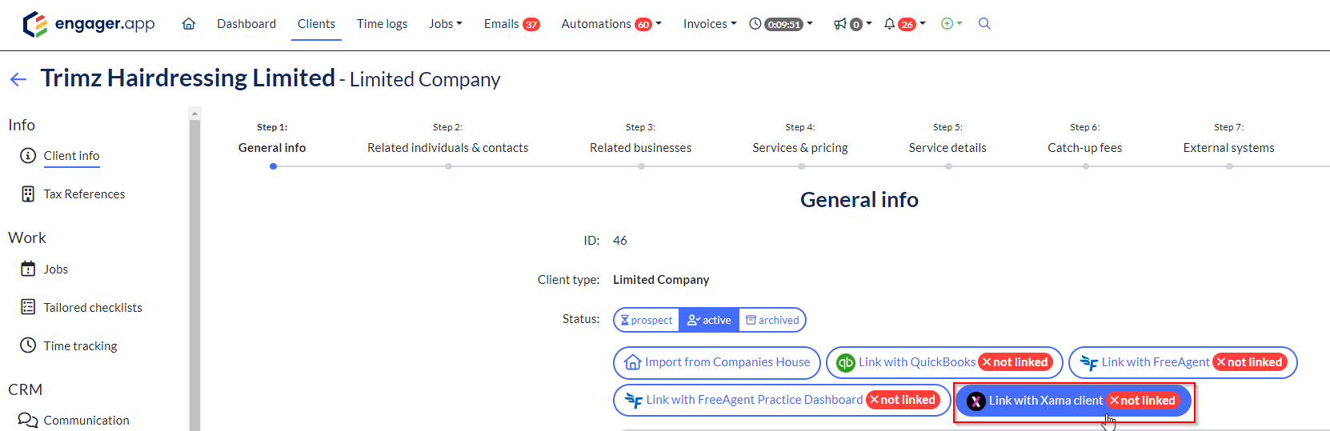Open the Automations dropdown
The width and height of the screenshot is (1330, 431).
(611, 24)
